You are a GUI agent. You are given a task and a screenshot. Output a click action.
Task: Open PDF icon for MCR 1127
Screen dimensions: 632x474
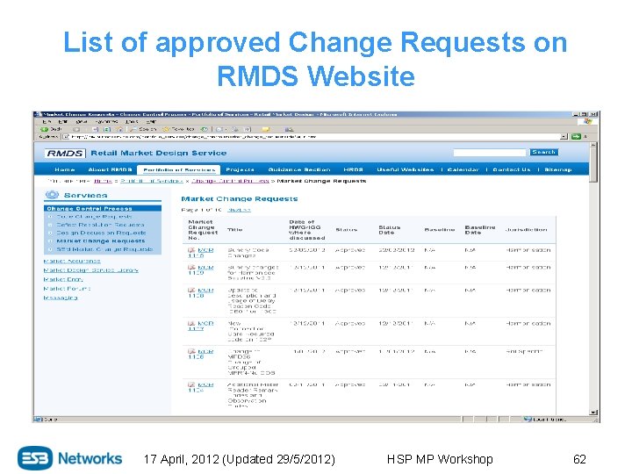pyautogui.click(x=191, y=323)
